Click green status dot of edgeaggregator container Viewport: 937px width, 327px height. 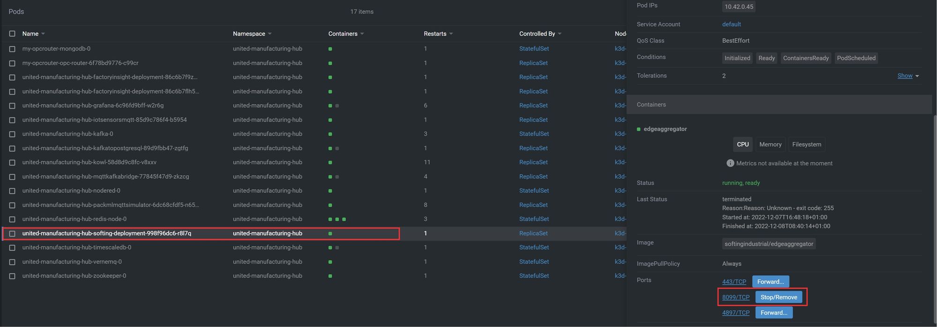639,129
